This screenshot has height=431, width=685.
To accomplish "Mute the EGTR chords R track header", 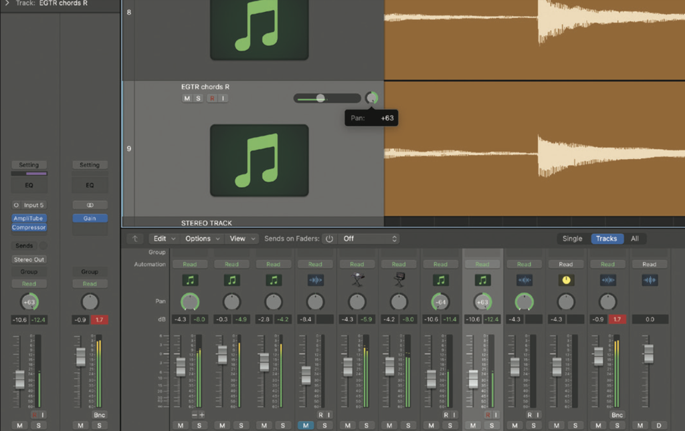I will 187,98.
